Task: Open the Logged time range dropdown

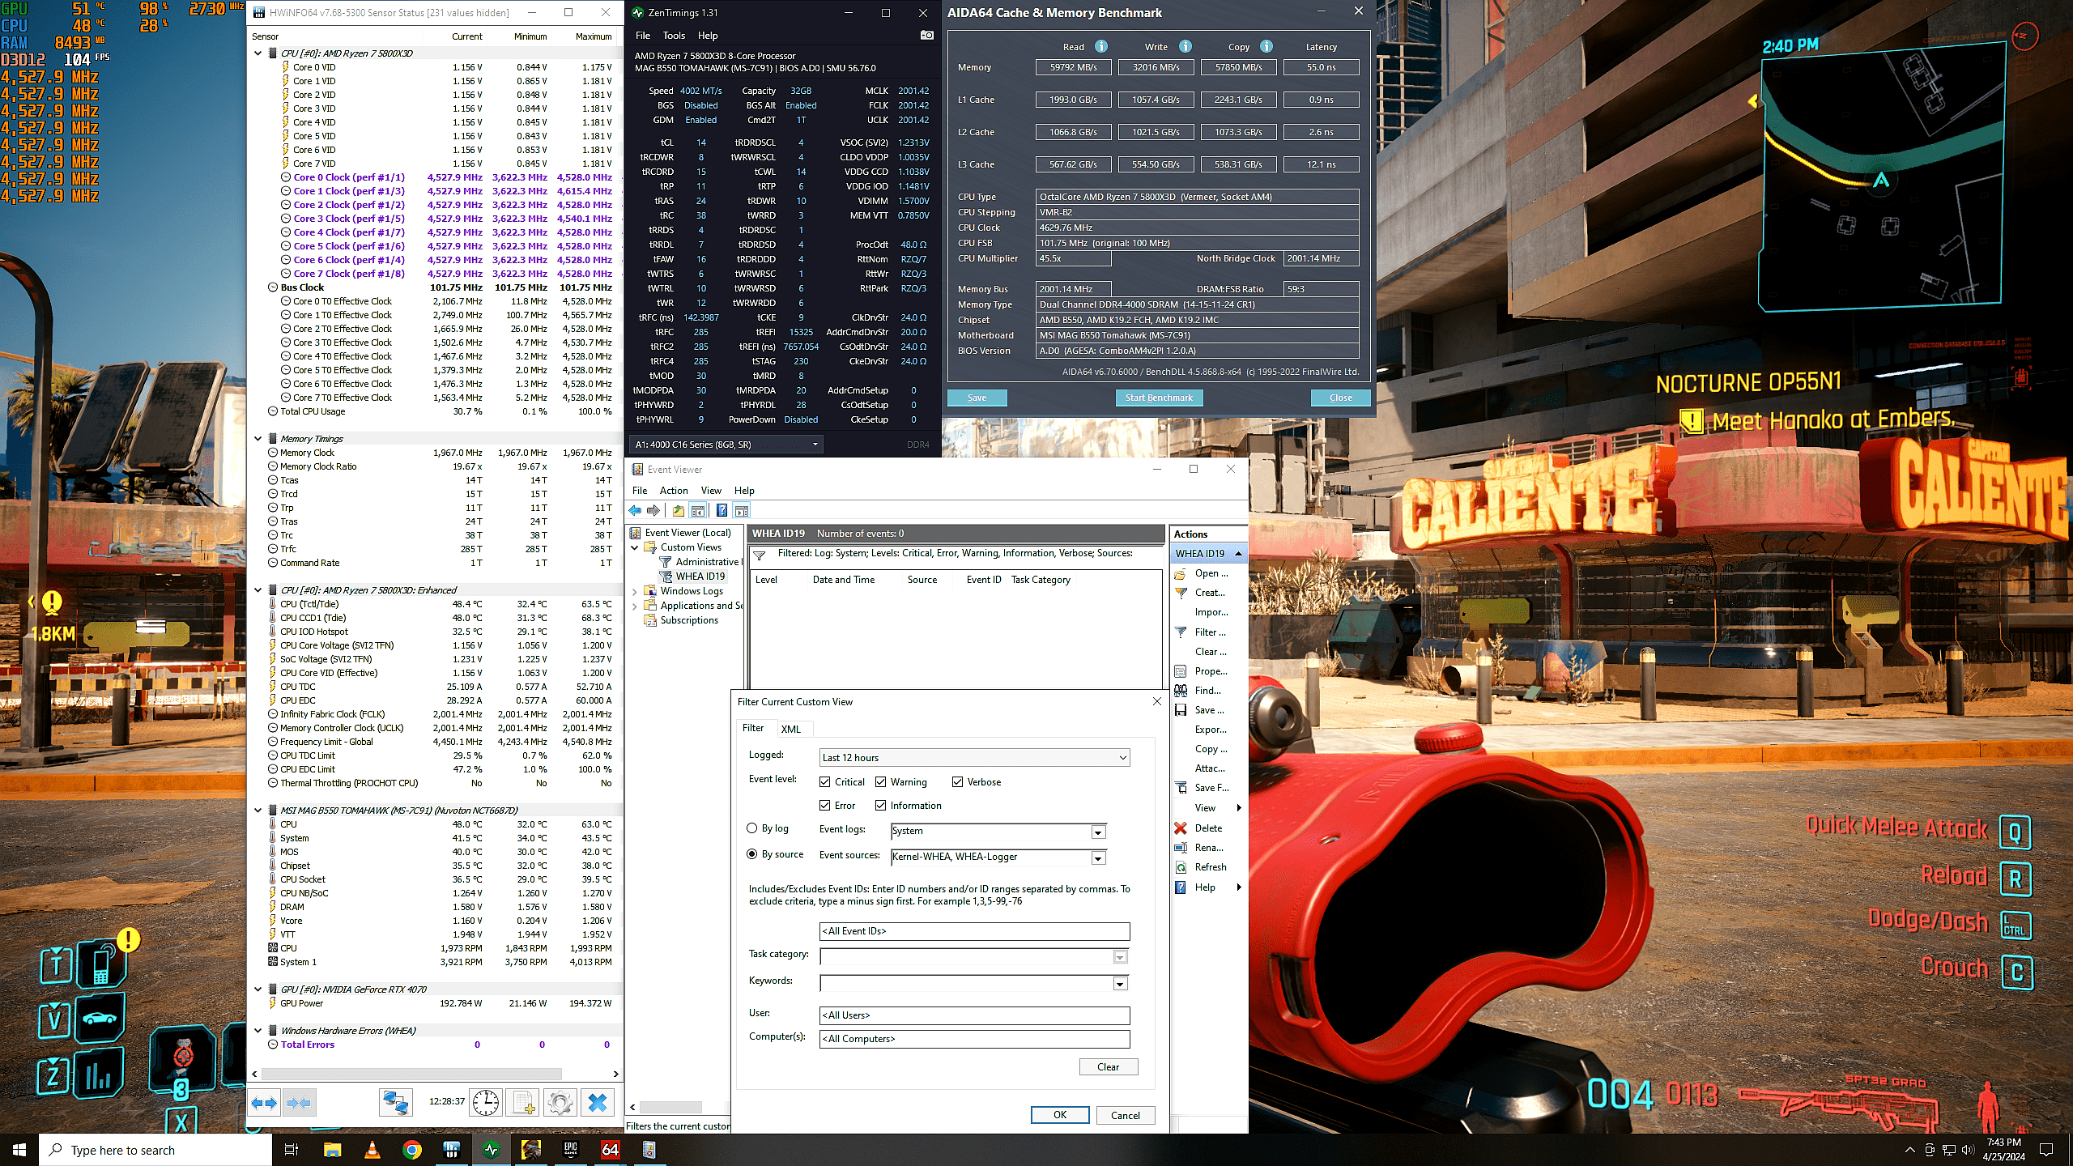Action: [x=1122, y=757]
